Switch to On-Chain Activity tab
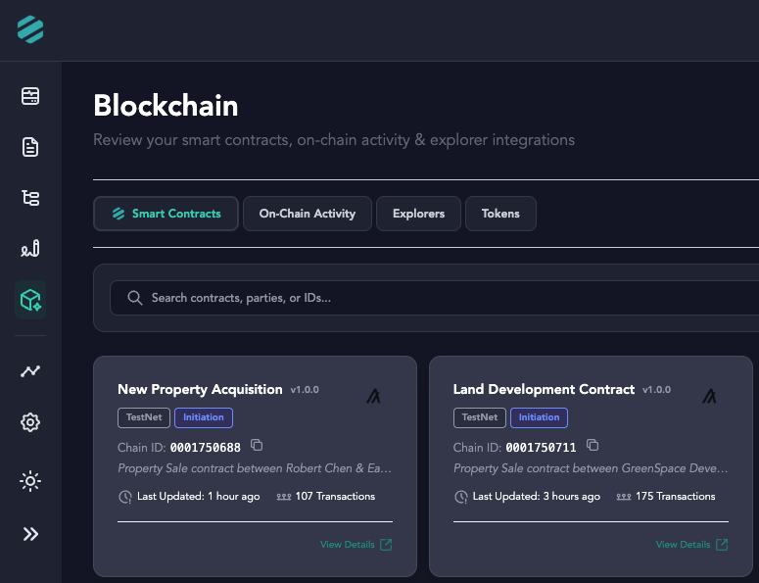The width and height of the screenshot is (759, 583). 308,214
